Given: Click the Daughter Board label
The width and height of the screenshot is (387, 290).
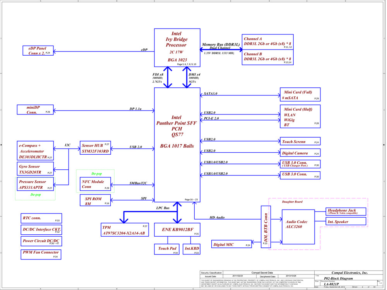Looking at the screenshot, I should (x=293, y=202).
